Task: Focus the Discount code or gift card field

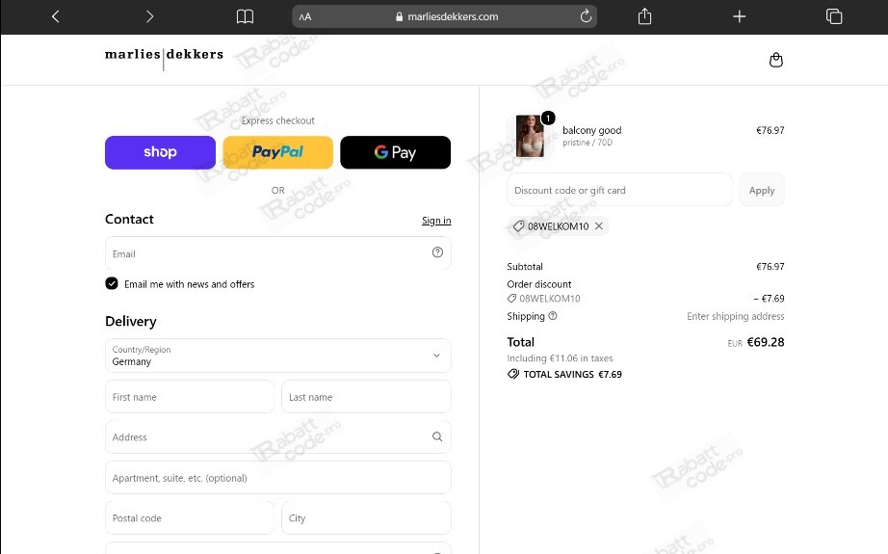Action: pyautogui.click(x=619, y=190)
